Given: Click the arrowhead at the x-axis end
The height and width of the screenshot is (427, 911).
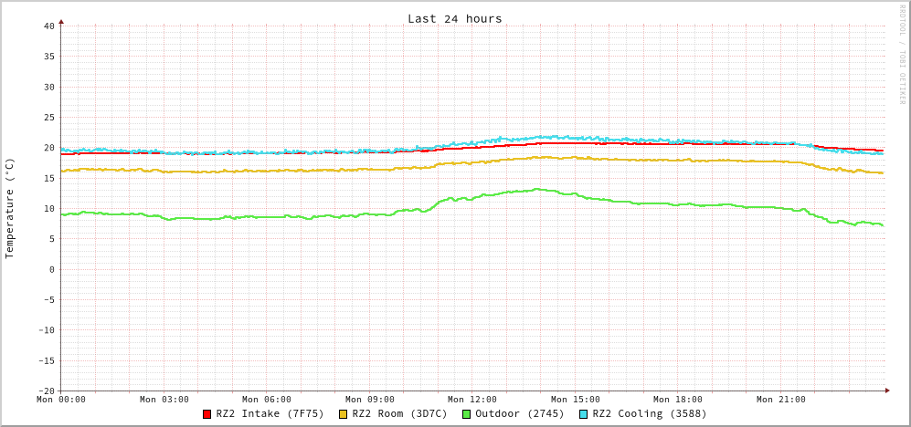Looking at the screenshot, I should pos(886,391).
